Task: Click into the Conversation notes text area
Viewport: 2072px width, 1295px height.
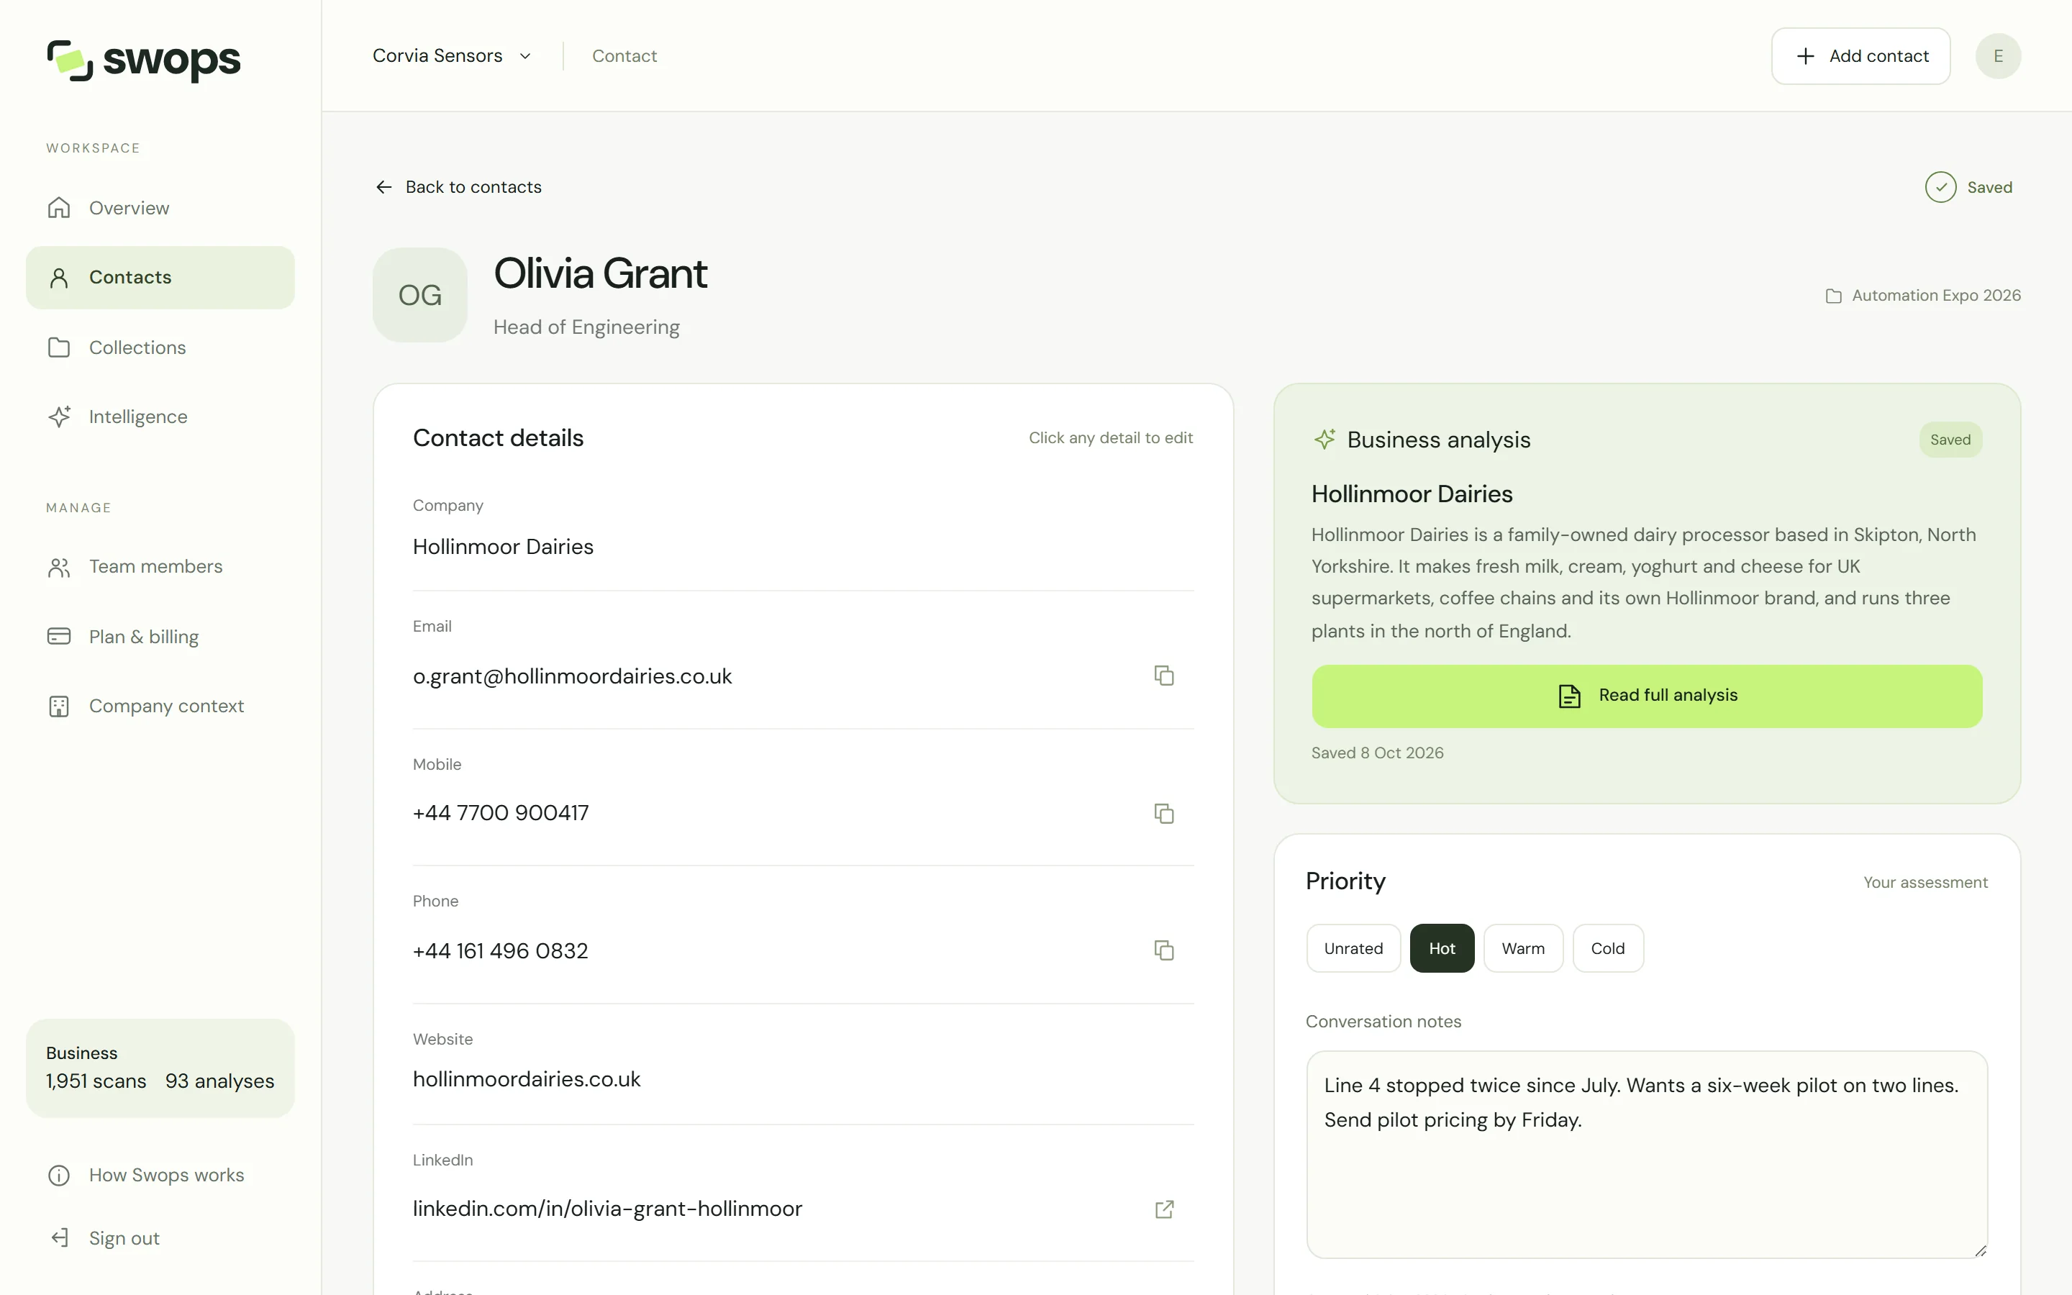Action: tap(1647, 1154)
